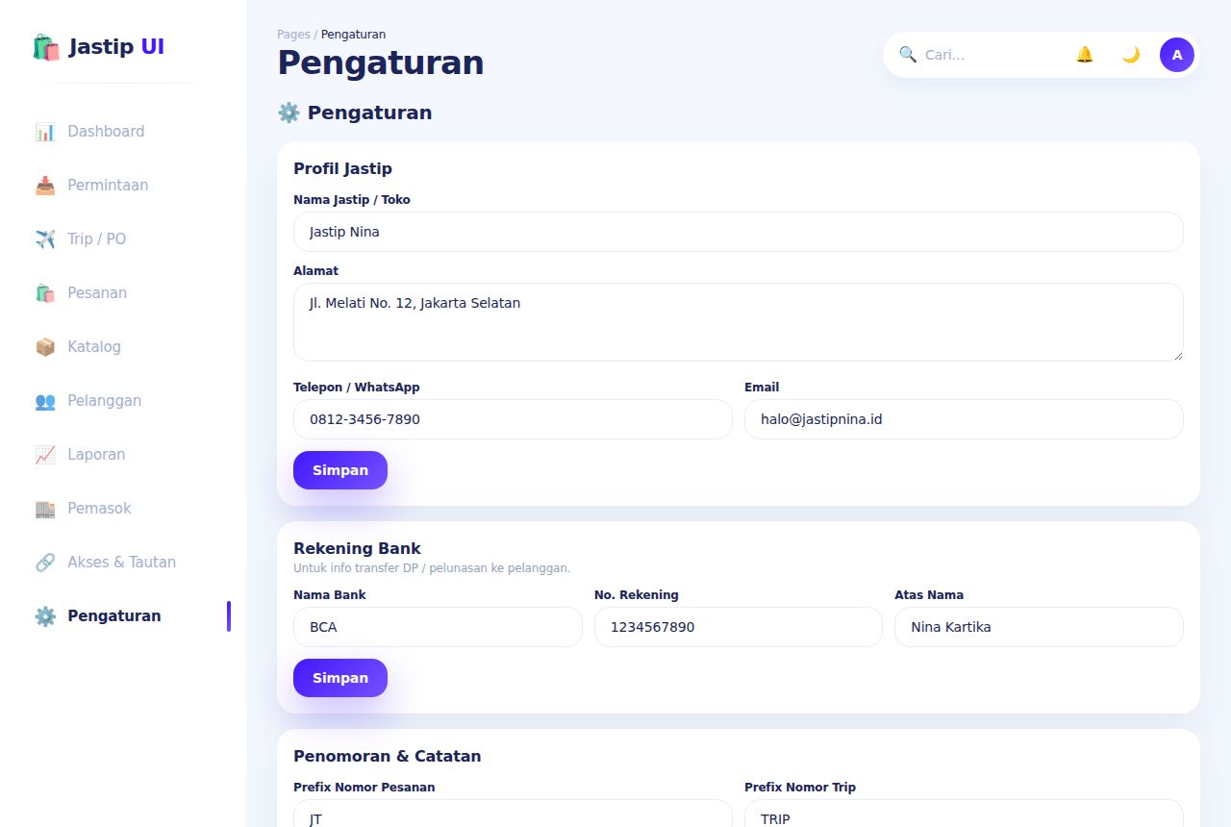Click the No. Rekening field
Screen dimensions: 1231x827
click(739, 627)
